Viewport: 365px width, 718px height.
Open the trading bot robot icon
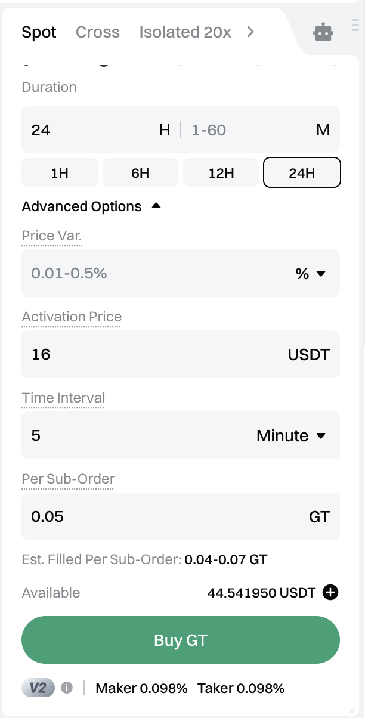[x=323, y=32]
